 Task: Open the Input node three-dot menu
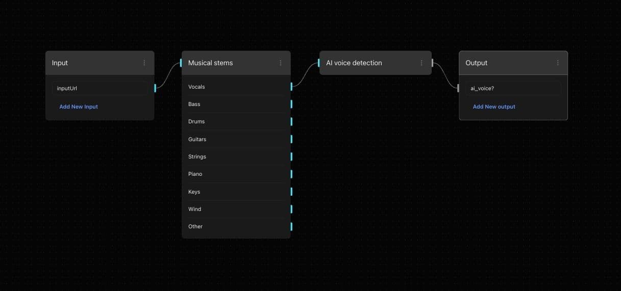[x=144, y=63]
